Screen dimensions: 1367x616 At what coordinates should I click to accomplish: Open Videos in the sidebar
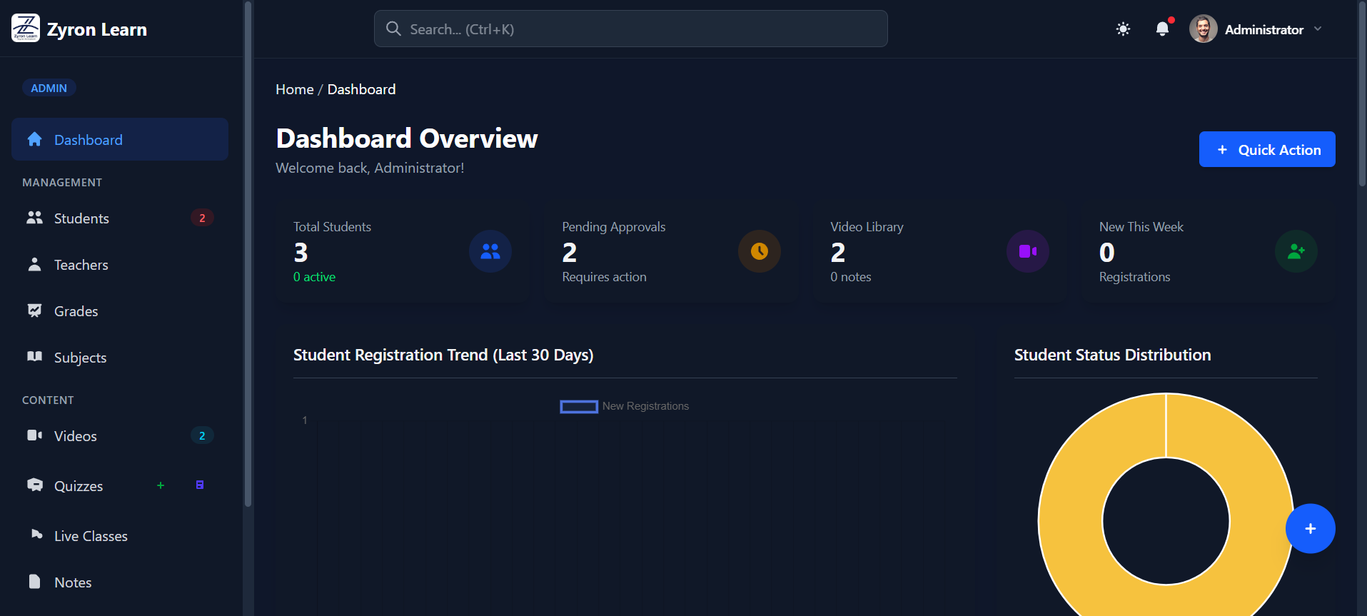point(120,436)
